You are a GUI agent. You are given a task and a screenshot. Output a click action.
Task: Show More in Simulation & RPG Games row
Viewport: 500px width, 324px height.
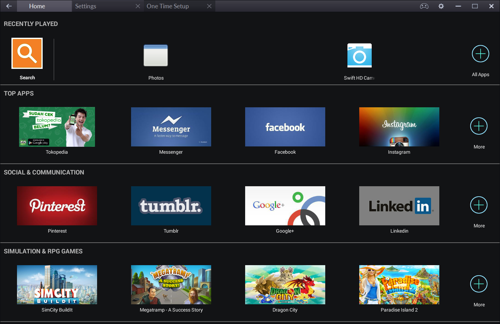(479, 284)
